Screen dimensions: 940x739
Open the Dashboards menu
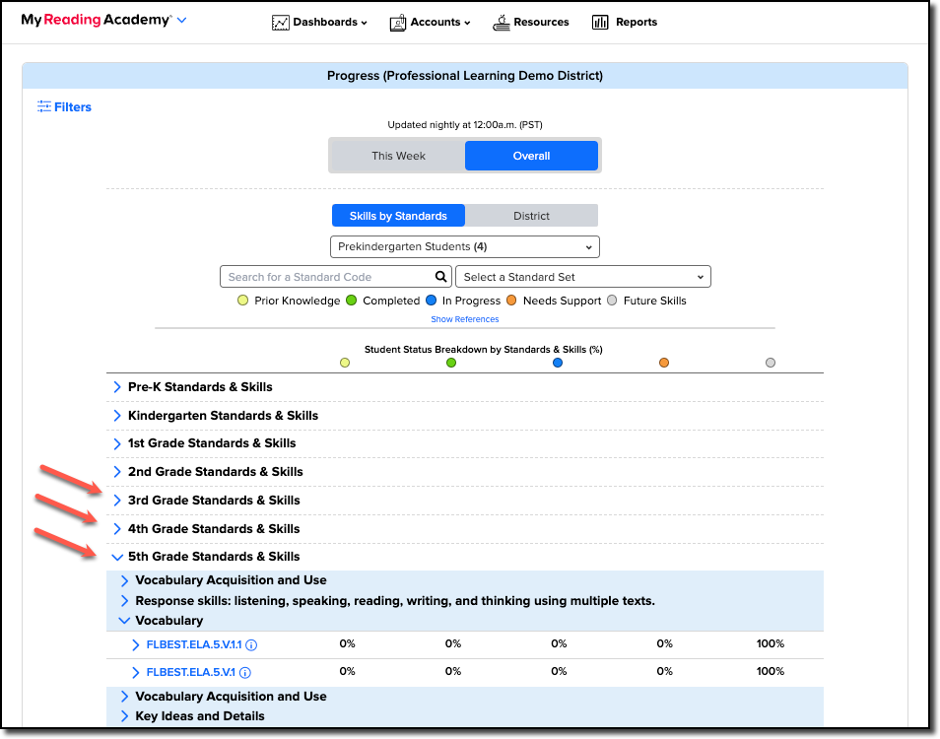tap(319, 23)
